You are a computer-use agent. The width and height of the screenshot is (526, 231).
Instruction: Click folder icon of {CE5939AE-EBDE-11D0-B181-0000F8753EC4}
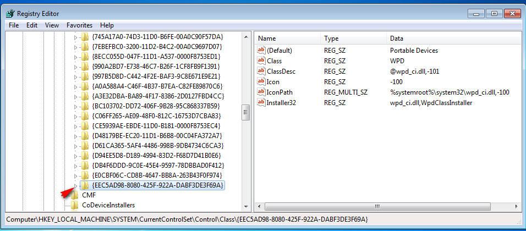pos(85,126)
